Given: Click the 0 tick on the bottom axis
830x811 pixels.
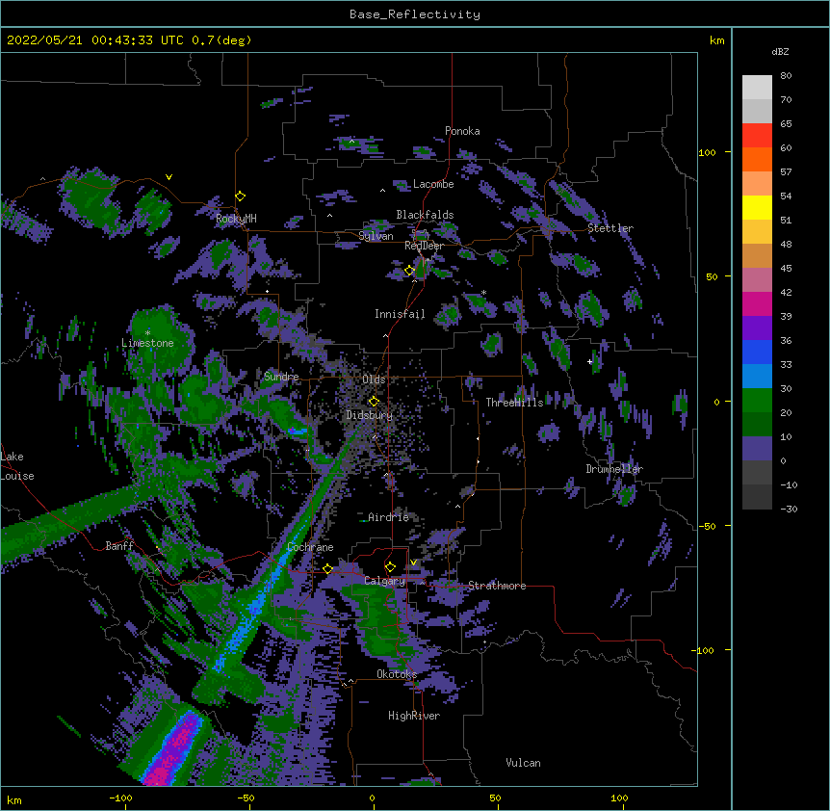Looking at the screenshot, I should click(x=372, y=798).
